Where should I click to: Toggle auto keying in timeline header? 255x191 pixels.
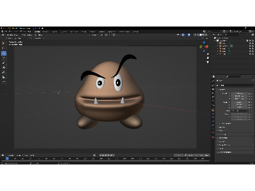[x=95, y=155]
